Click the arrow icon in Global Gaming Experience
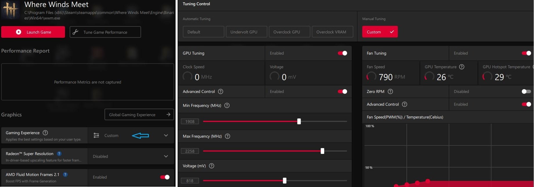The image size is (534, 187). coord(168,114)
